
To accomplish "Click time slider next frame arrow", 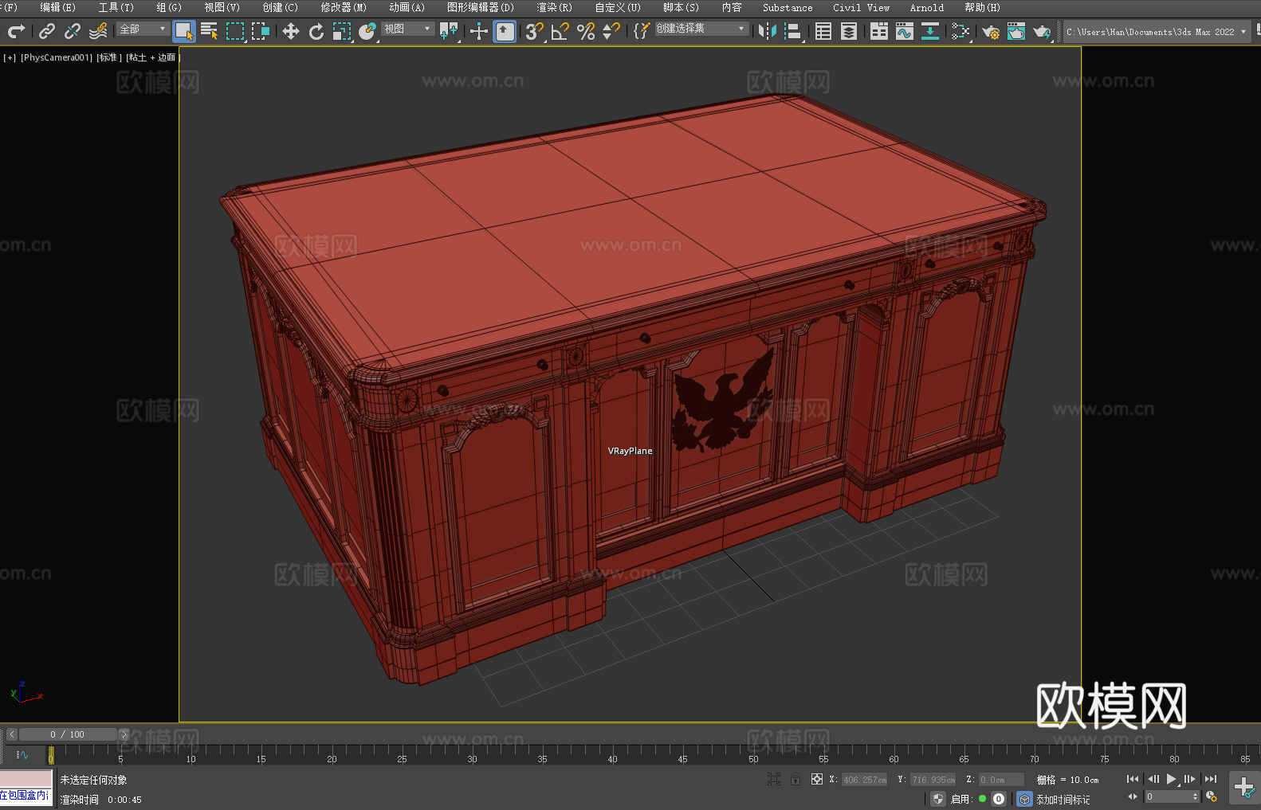I will click(x=124, y=734).
